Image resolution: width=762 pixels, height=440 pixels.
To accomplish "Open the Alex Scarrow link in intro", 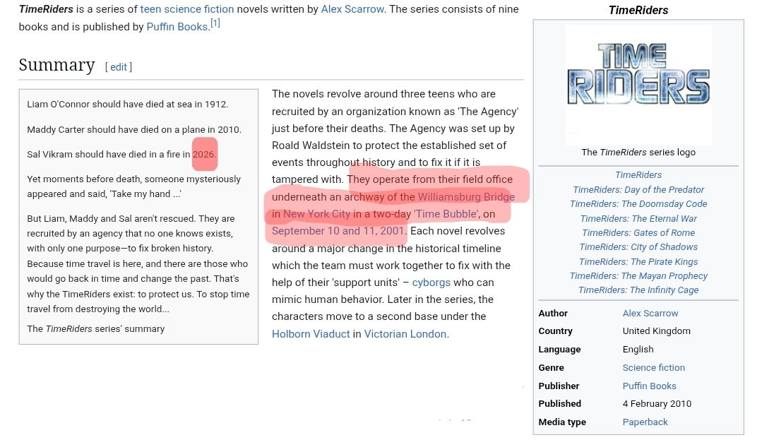I will 352,9.
